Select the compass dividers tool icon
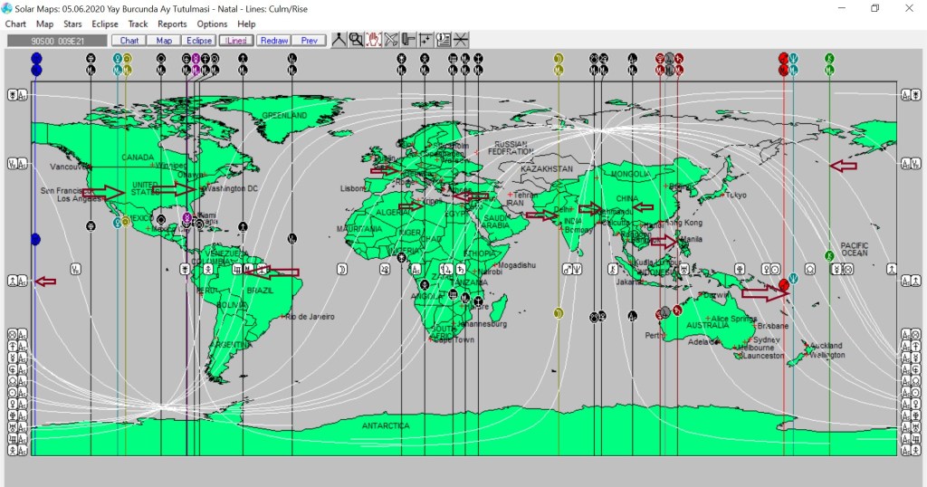The image size is (927, 487). click(x=339, y=40)
